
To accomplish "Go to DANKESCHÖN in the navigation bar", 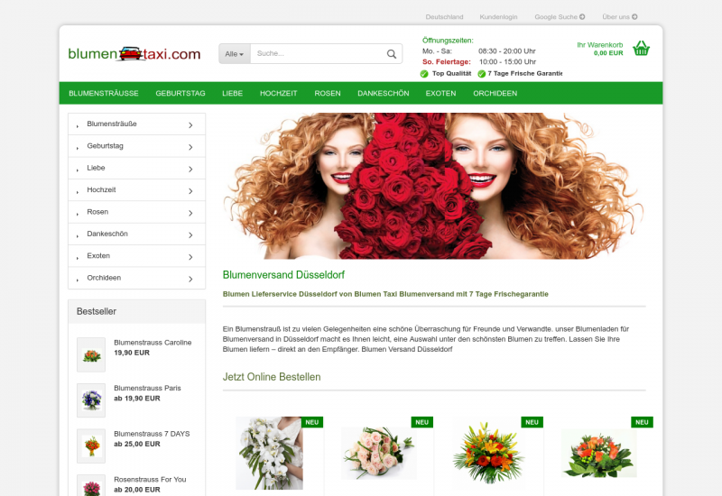I will point(383,93).
